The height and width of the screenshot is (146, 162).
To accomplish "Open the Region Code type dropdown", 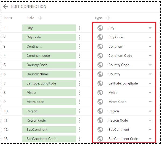I will 150,120.
